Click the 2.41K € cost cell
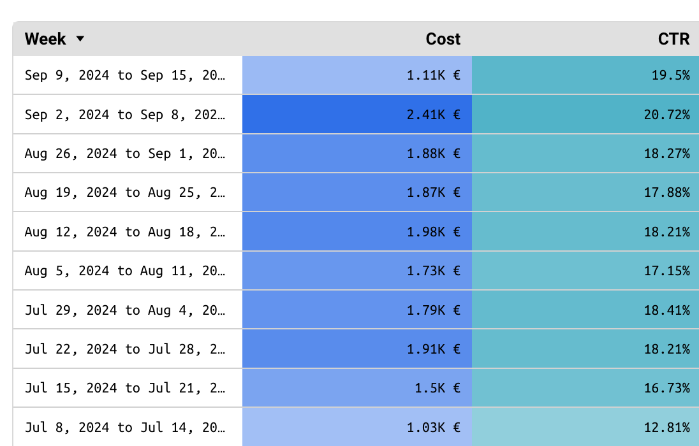This screenshot has height=446, width=699. pos(433,115)
